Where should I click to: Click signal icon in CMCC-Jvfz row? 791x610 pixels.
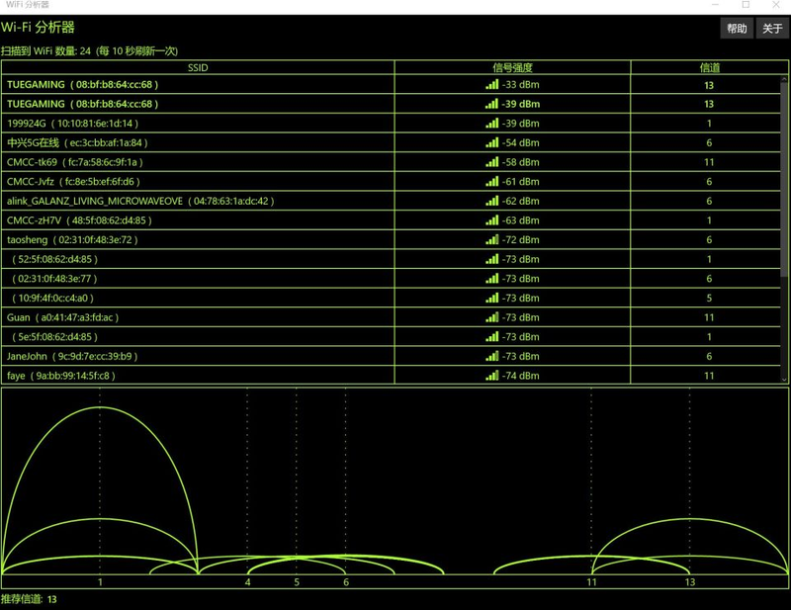click(x=491, y=182)
